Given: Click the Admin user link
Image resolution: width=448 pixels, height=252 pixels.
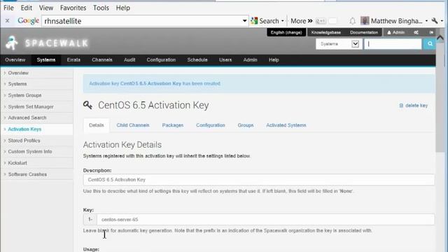Looking at the screenshot, I should pos(396,32).
